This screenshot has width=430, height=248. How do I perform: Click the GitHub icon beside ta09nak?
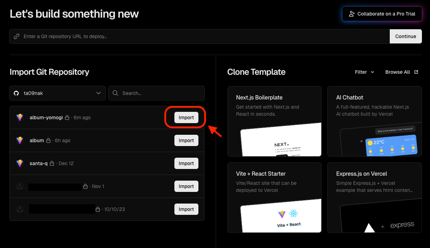16,93
